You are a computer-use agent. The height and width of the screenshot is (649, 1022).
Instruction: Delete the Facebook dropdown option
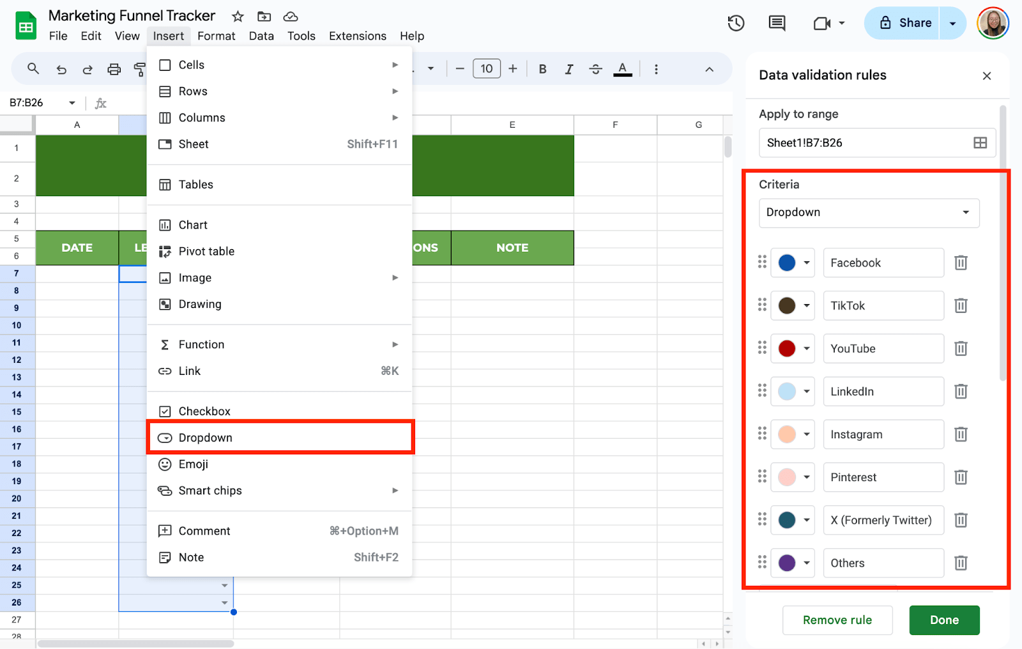click(961, 263)
